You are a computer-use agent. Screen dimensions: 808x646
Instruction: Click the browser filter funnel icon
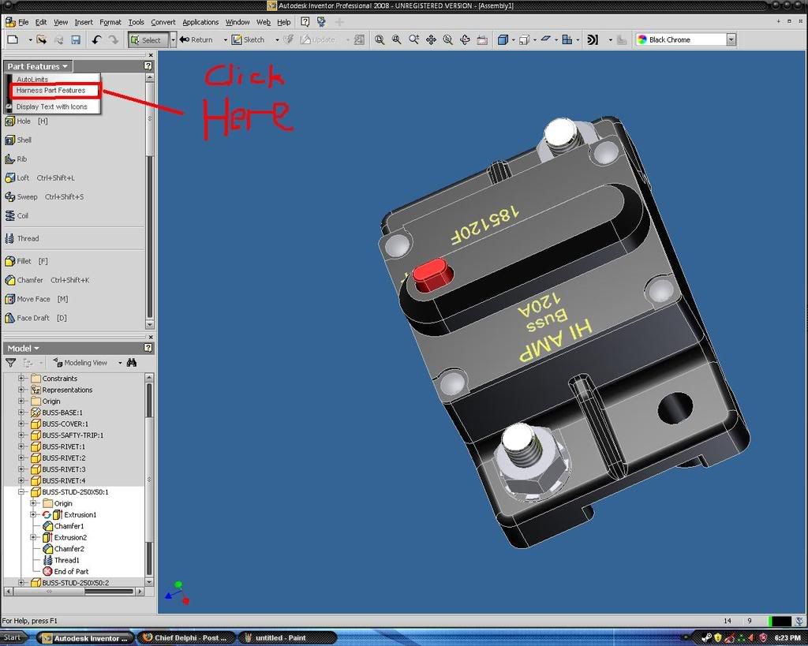[11, 363]
